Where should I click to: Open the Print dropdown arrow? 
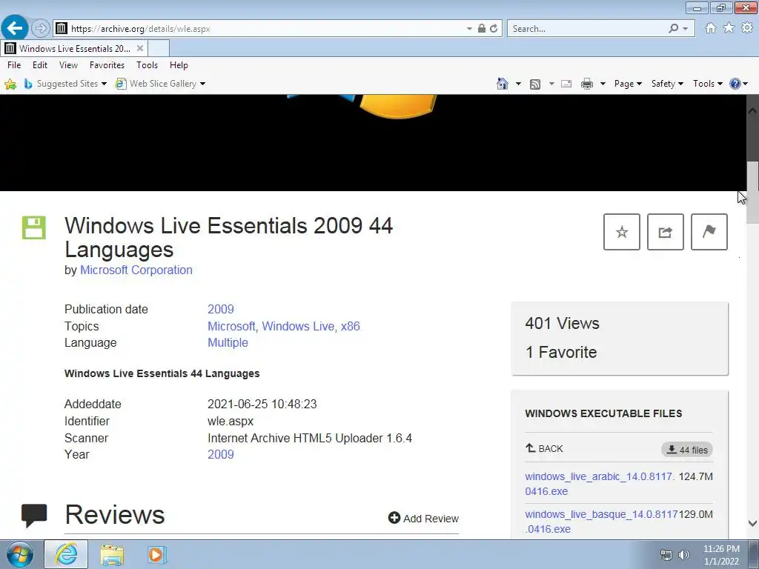click(x=603, y=84)
